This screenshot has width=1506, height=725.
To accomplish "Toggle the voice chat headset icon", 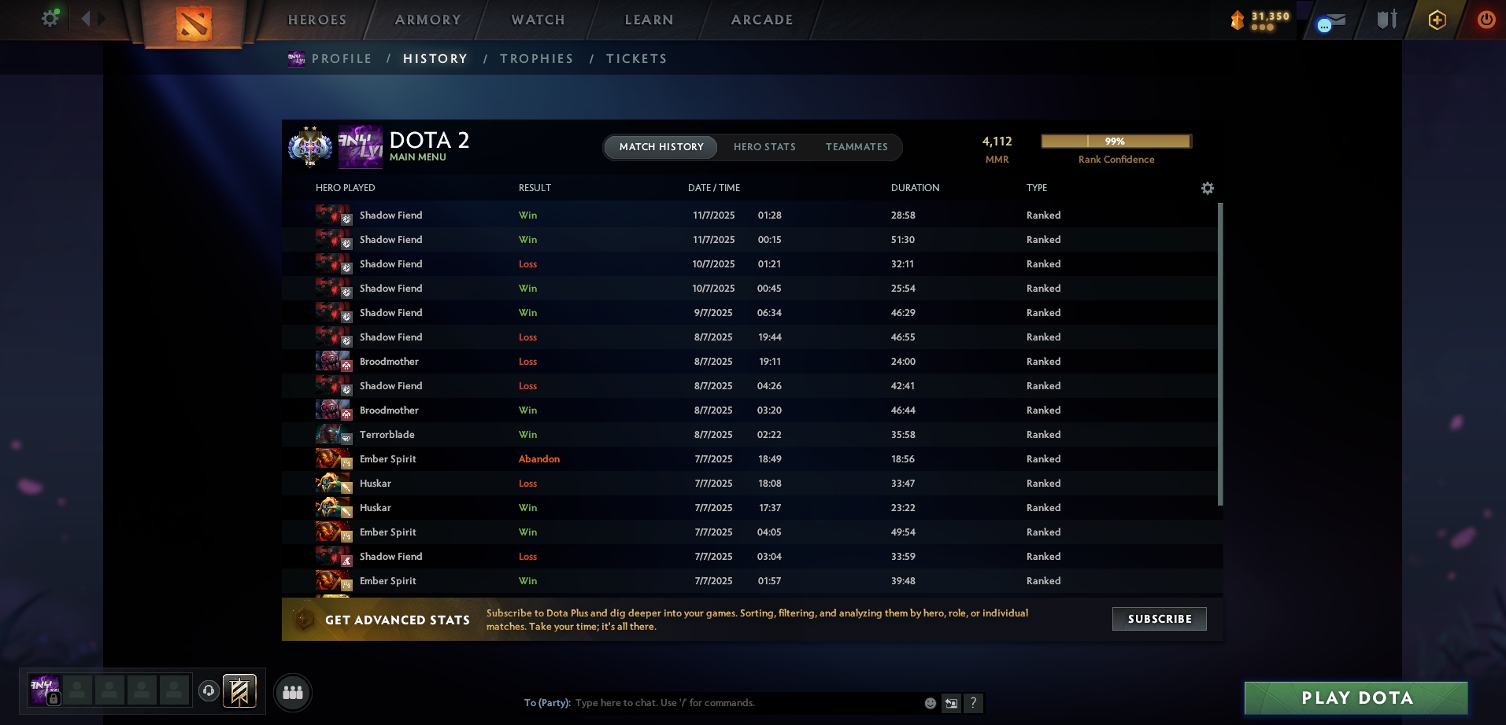I will coord(209,690).
